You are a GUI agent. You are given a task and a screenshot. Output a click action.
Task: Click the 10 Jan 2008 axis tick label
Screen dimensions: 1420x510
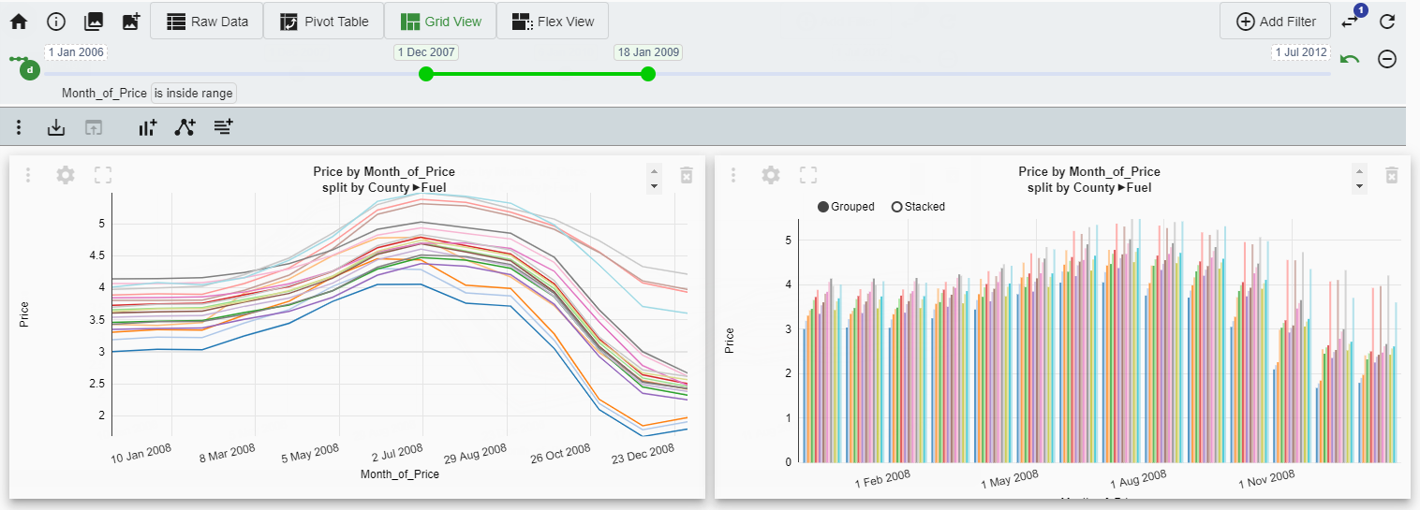(x=142, y=454)
